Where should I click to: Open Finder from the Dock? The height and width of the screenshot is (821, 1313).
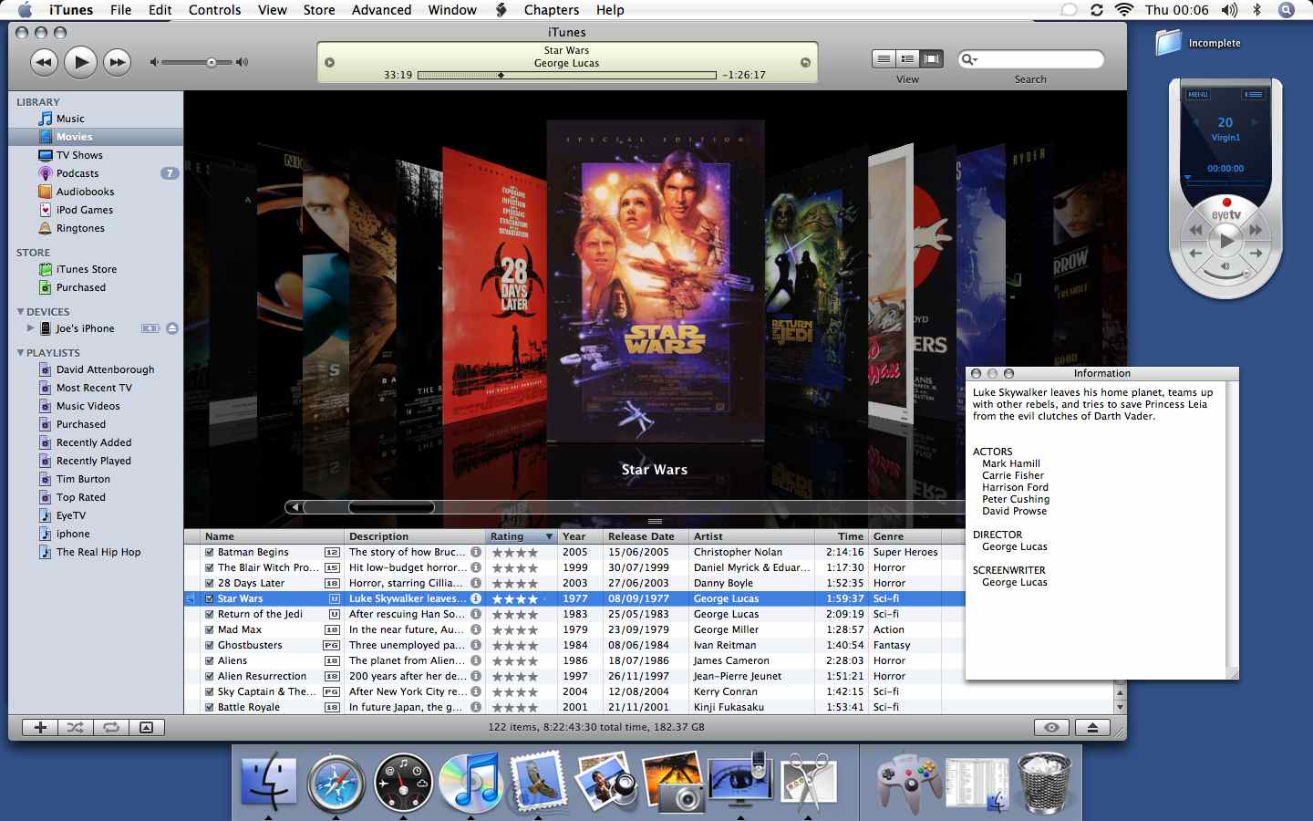click(268, 782)
